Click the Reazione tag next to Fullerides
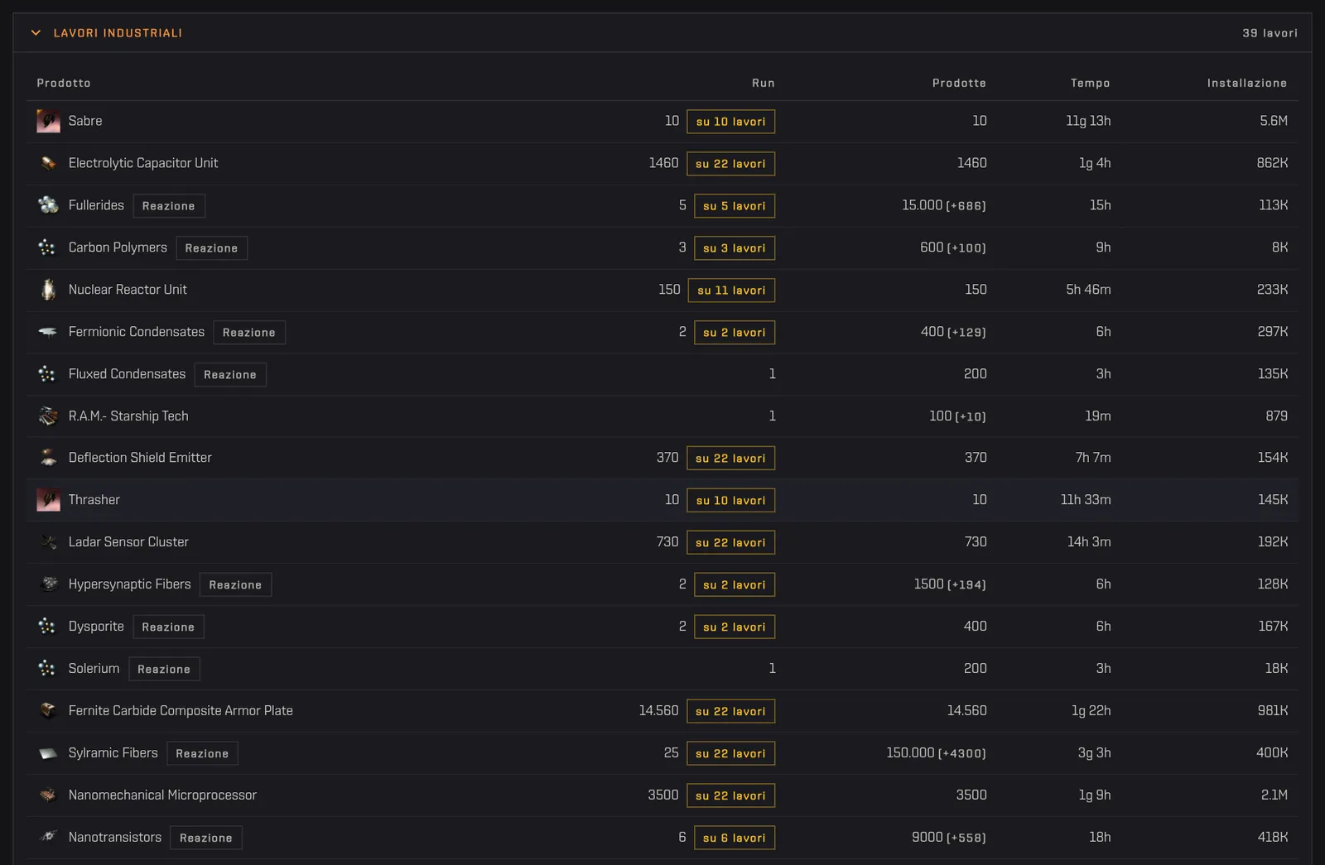Image resolution: width=1325 pixels, height=865 pixels. click(169, 206)
